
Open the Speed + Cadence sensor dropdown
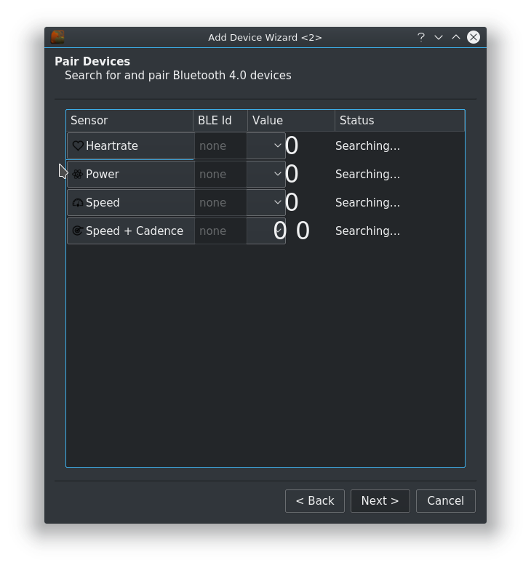(x=278, y=231)
